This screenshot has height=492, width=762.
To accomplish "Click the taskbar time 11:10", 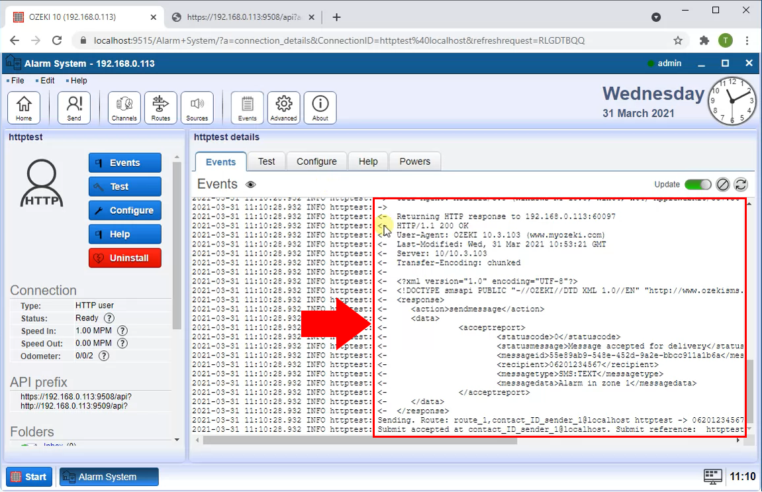I will coord(743,477).
